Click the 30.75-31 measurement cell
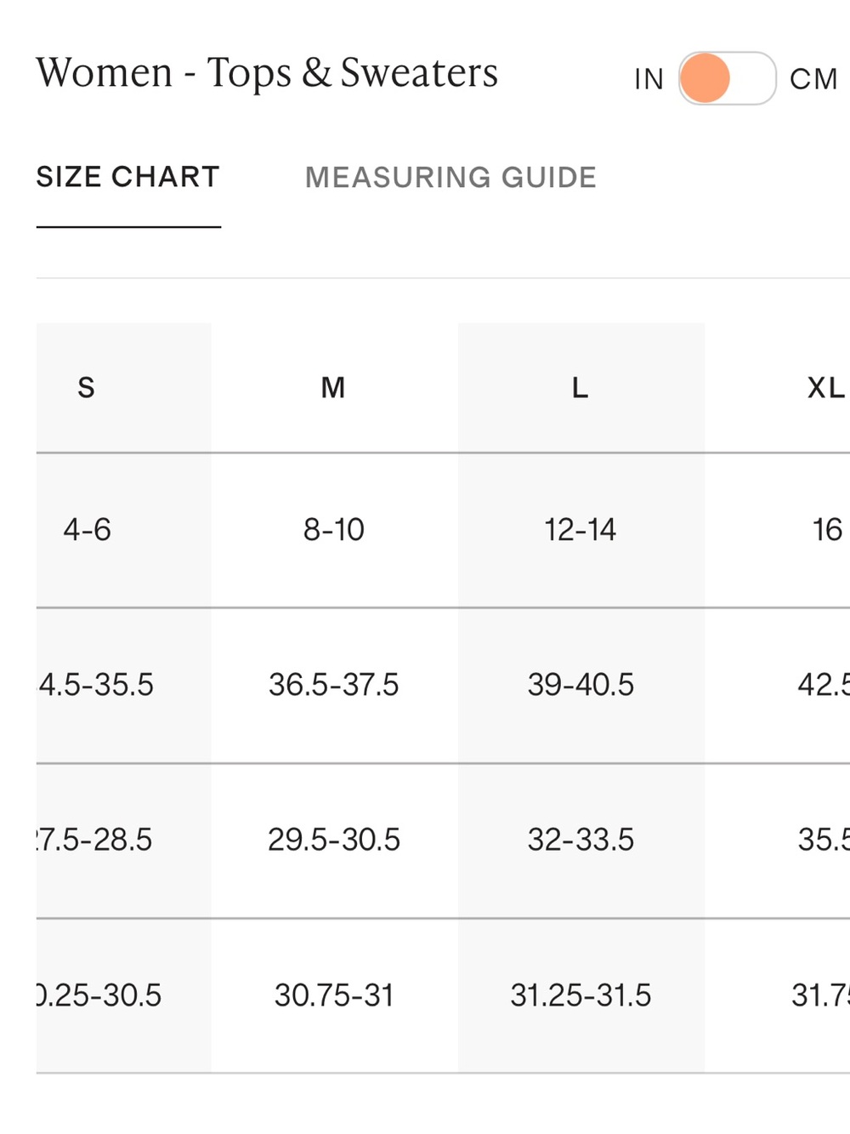 coord(334,995)
